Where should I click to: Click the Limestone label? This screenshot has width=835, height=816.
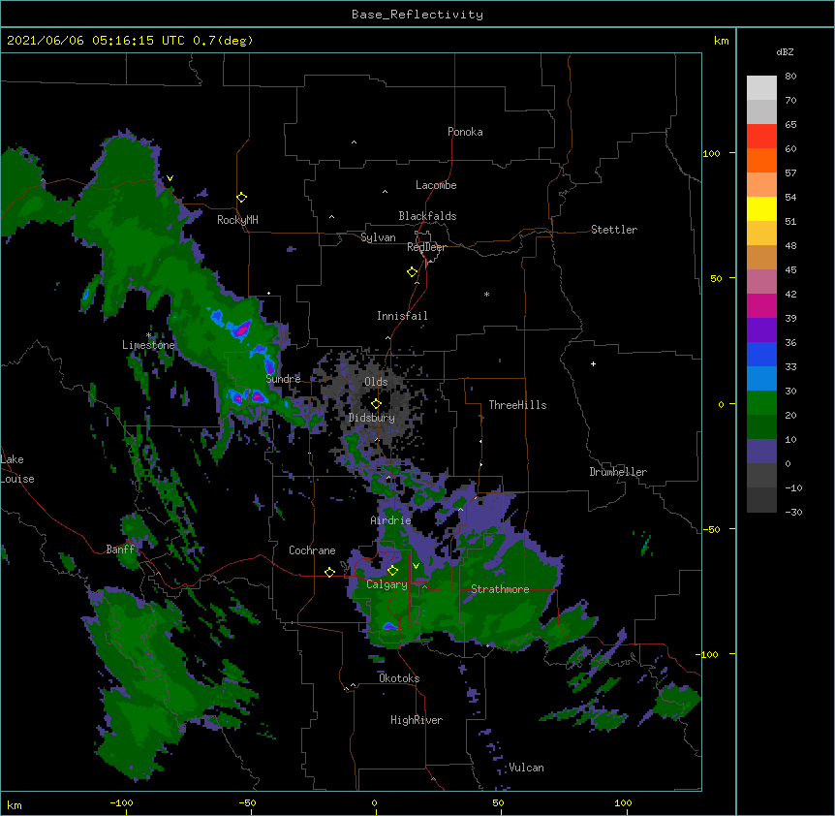pyautogui.click(x=148, y=345)
